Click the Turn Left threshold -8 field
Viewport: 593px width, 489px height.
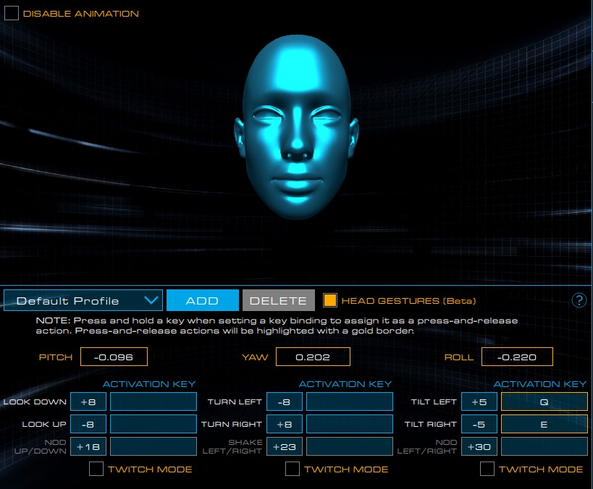pyautogui.click(x=285, y=401)
